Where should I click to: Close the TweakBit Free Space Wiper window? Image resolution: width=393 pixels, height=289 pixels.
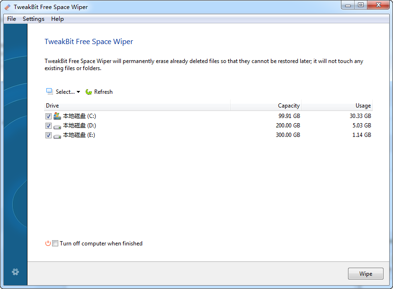378,5
